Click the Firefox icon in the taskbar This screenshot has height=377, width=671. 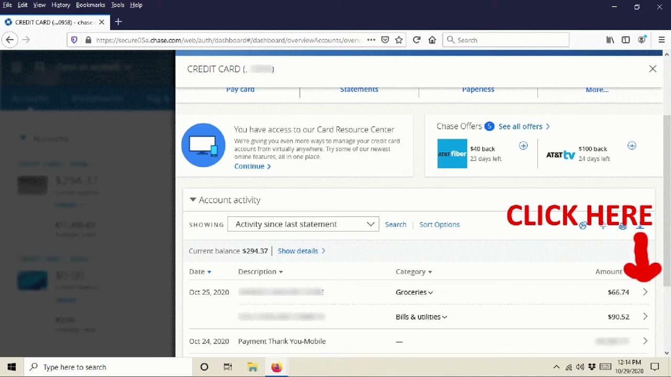click(x=276, y=367)
